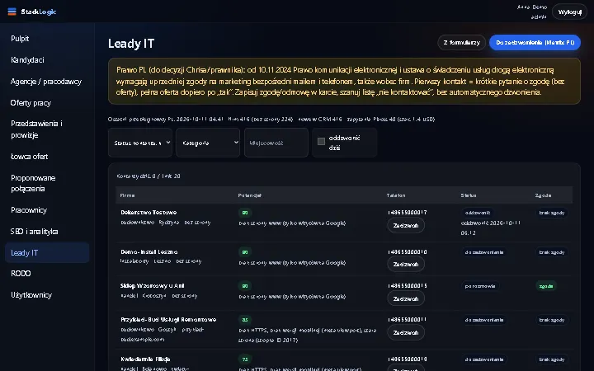
Task: Click Zadzwoń for Sklep Wzorcowy u Ani
Action: pos(406,298)
